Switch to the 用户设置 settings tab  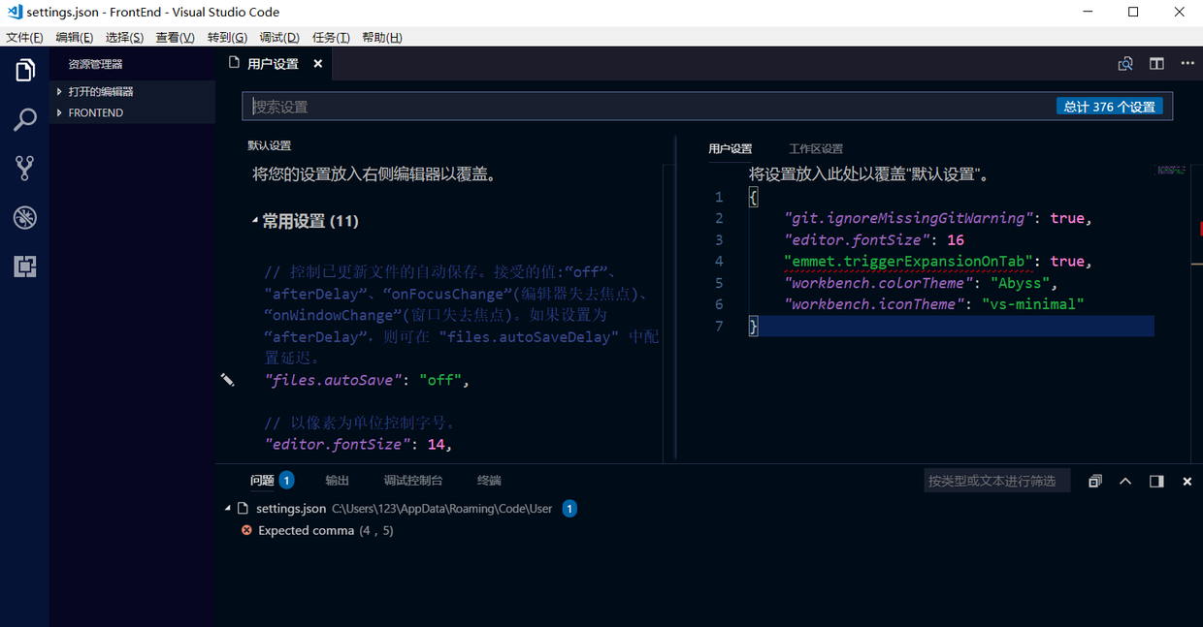[730, 149]
